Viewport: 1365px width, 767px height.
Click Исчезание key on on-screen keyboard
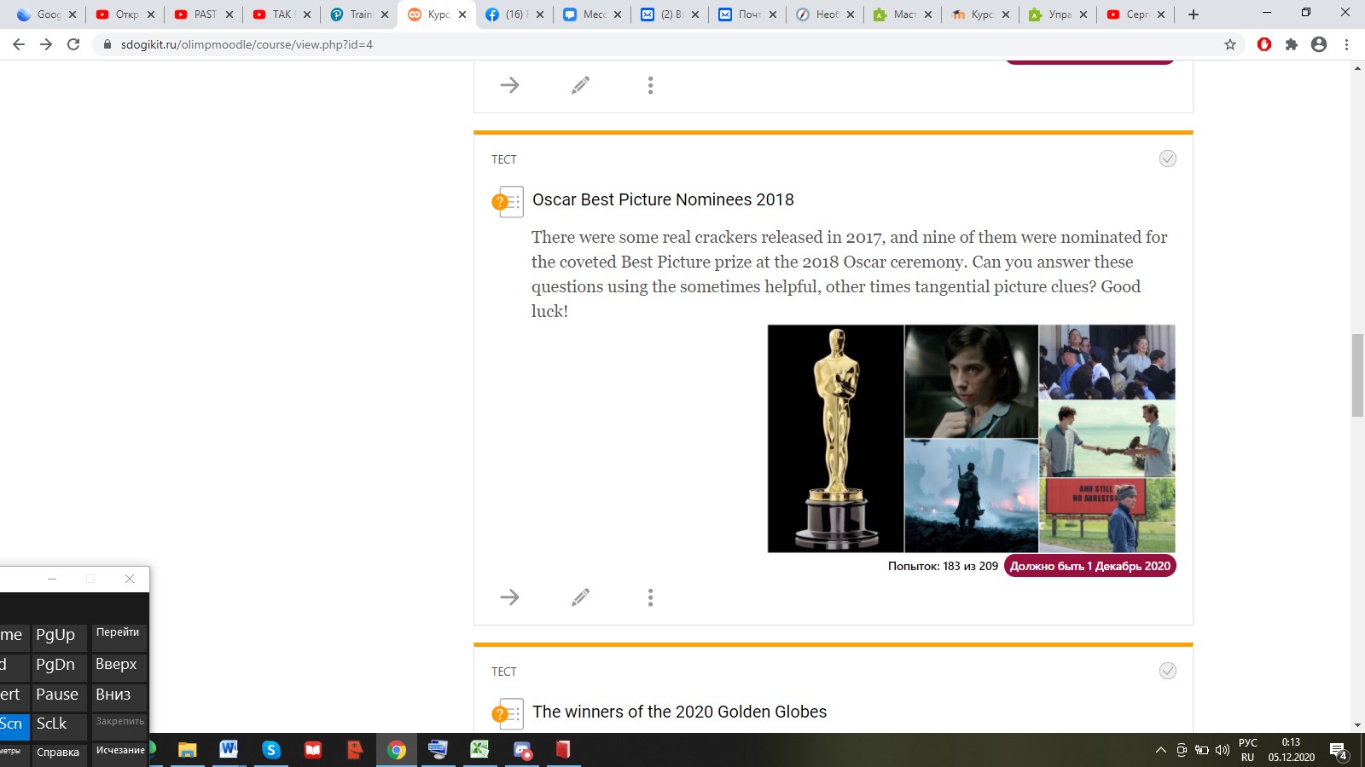click(119, 754)
